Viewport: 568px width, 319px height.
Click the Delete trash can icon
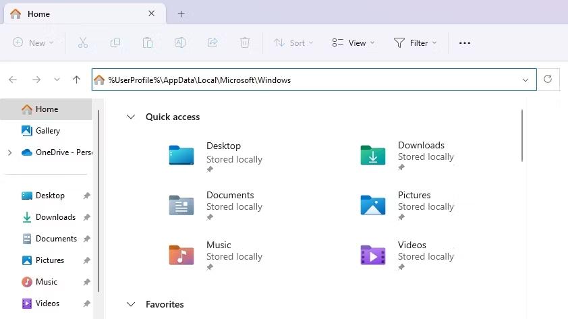(245, 42)
